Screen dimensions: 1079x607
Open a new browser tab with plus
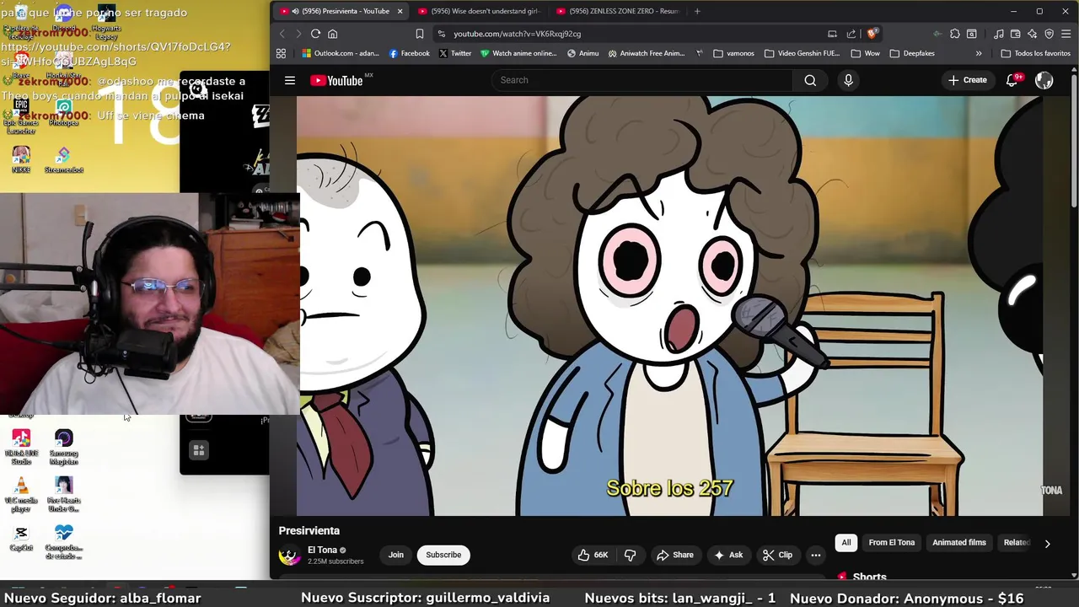click(697, 11)
